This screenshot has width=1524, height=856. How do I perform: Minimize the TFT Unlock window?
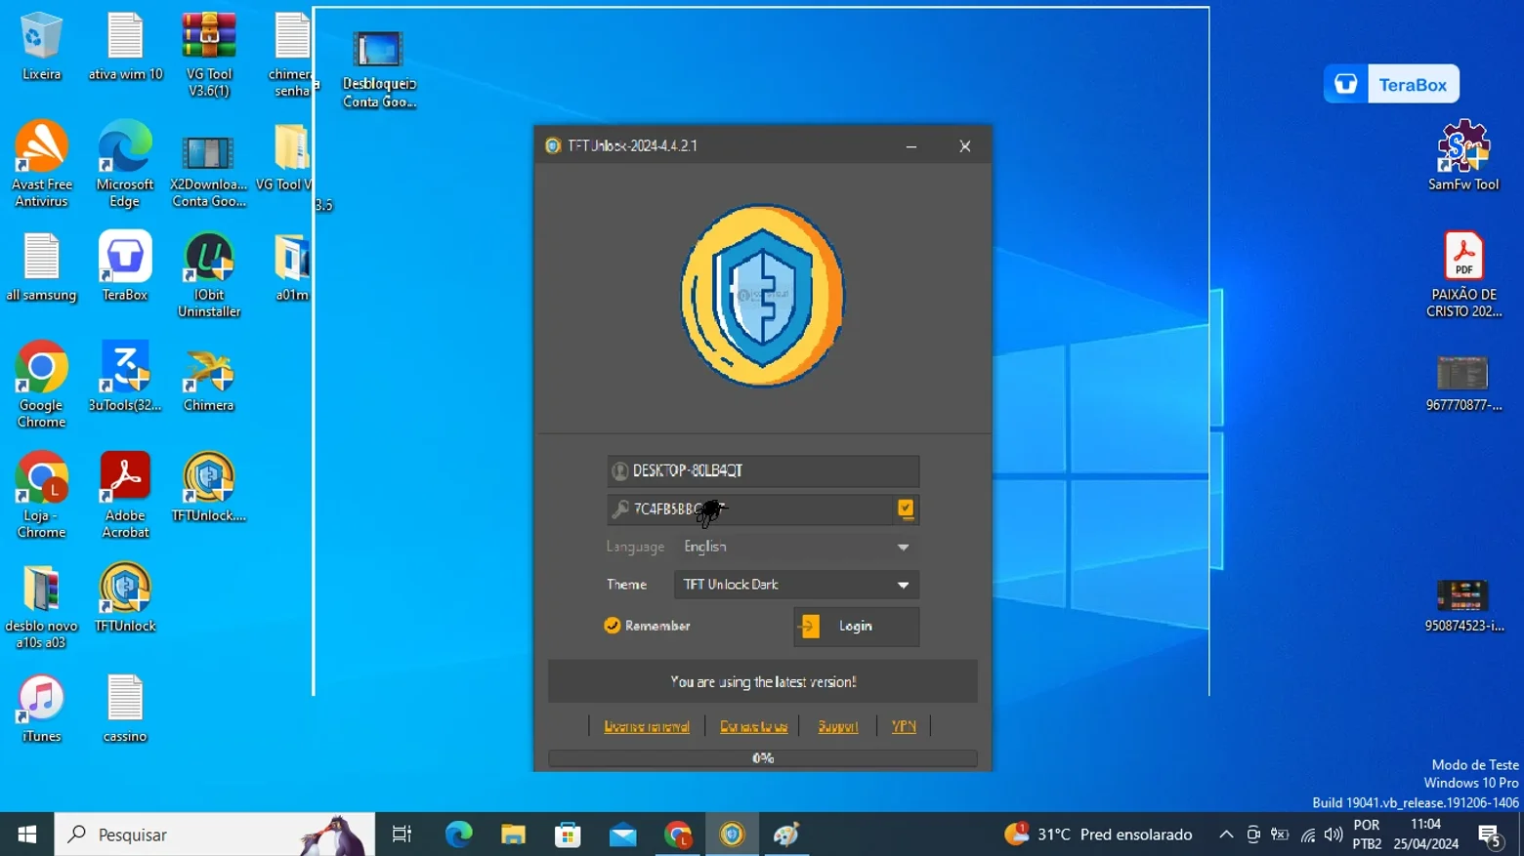tap(911, 146)
